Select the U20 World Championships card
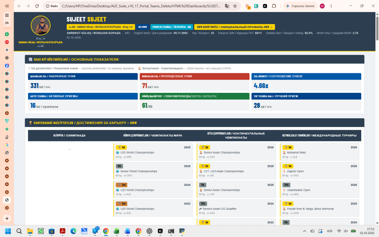The width and height of the screenshot is (379, 237). coord(153,208)
